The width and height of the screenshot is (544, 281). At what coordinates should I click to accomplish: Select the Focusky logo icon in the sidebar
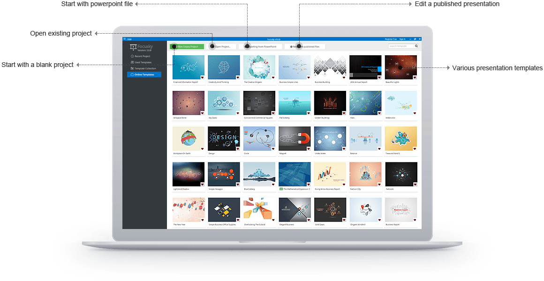pos(134,47)
